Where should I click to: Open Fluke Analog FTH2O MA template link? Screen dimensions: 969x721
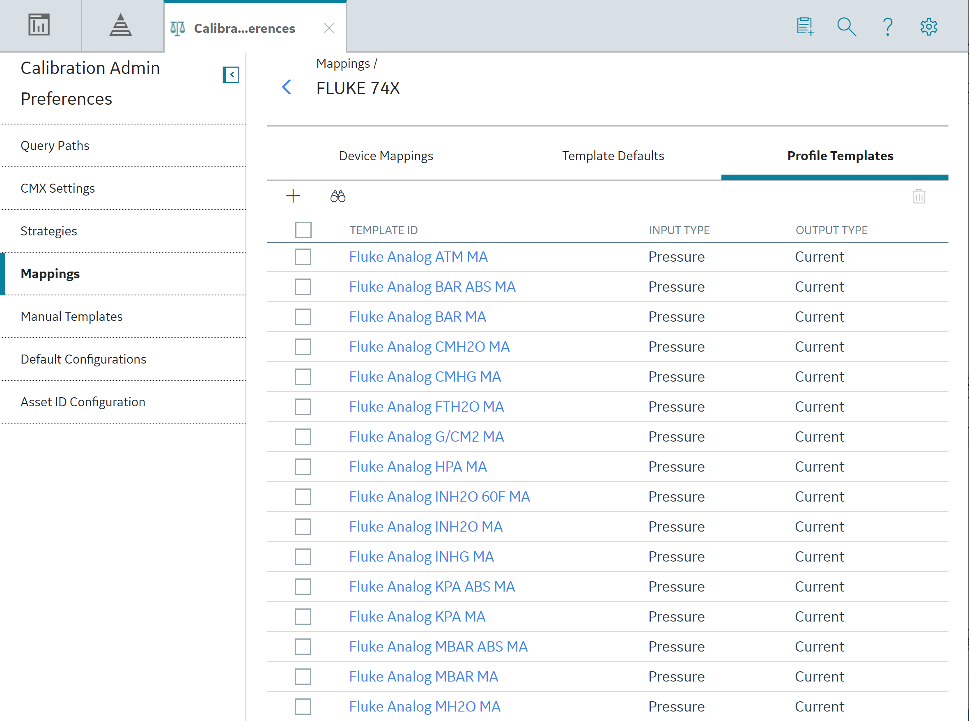[x=427, y=407]
